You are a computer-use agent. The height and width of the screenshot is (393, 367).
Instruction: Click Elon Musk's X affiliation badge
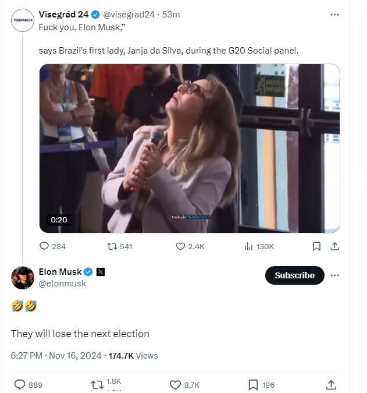(x=100, y=272)
